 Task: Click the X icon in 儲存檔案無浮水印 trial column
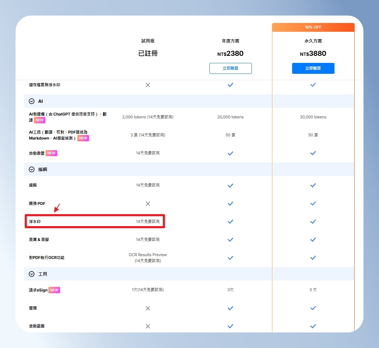click(148, 85)
